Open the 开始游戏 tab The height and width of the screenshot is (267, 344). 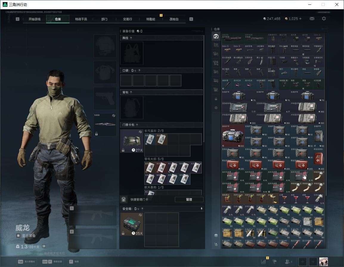(x=35, y=19)
